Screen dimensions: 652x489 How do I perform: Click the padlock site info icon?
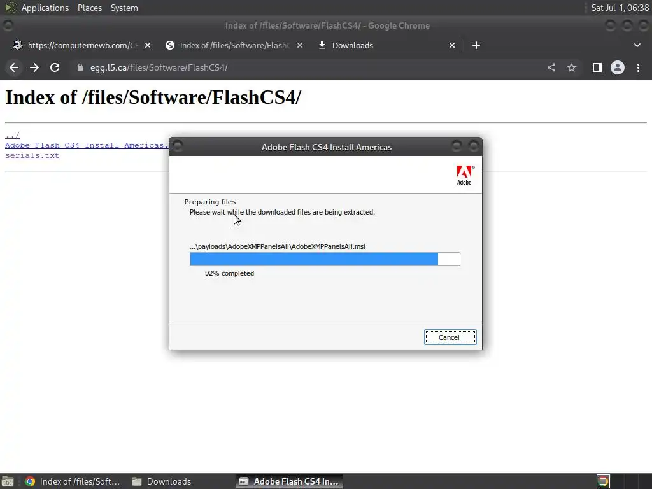(80, 67)
